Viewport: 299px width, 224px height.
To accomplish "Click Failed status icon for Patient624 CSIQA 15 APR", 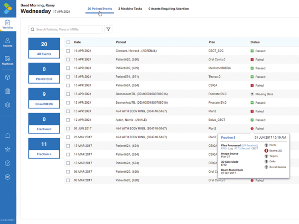I will (x=252, y=85).
